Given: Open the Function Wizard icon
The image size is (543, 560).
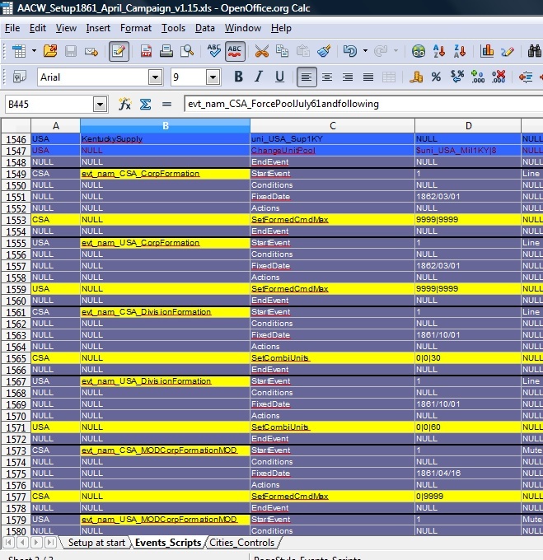Looking at the screenshot, I should coord(125,105).
